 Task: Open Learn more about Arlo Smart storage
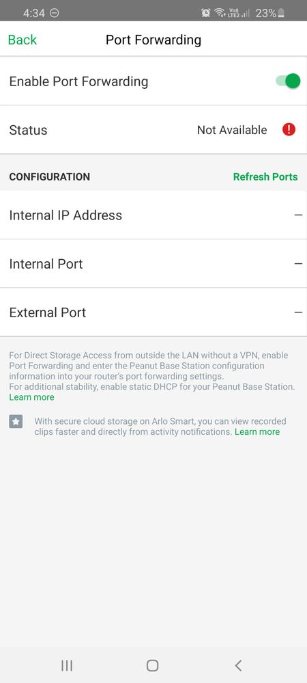click(257, 431)
